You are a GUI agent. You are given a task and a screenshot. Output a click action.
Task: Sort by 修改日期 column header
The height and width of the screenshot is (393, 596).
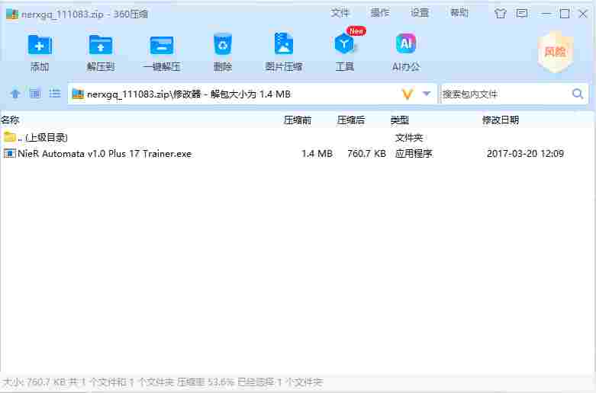pyautogui.click(x=500, y=120)
